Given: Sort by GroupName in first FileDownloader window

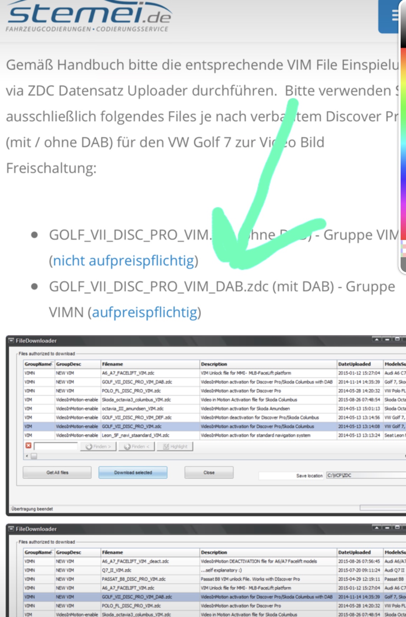Looking at the screenshot, I should pyautogui.click(x=39, y=364).
